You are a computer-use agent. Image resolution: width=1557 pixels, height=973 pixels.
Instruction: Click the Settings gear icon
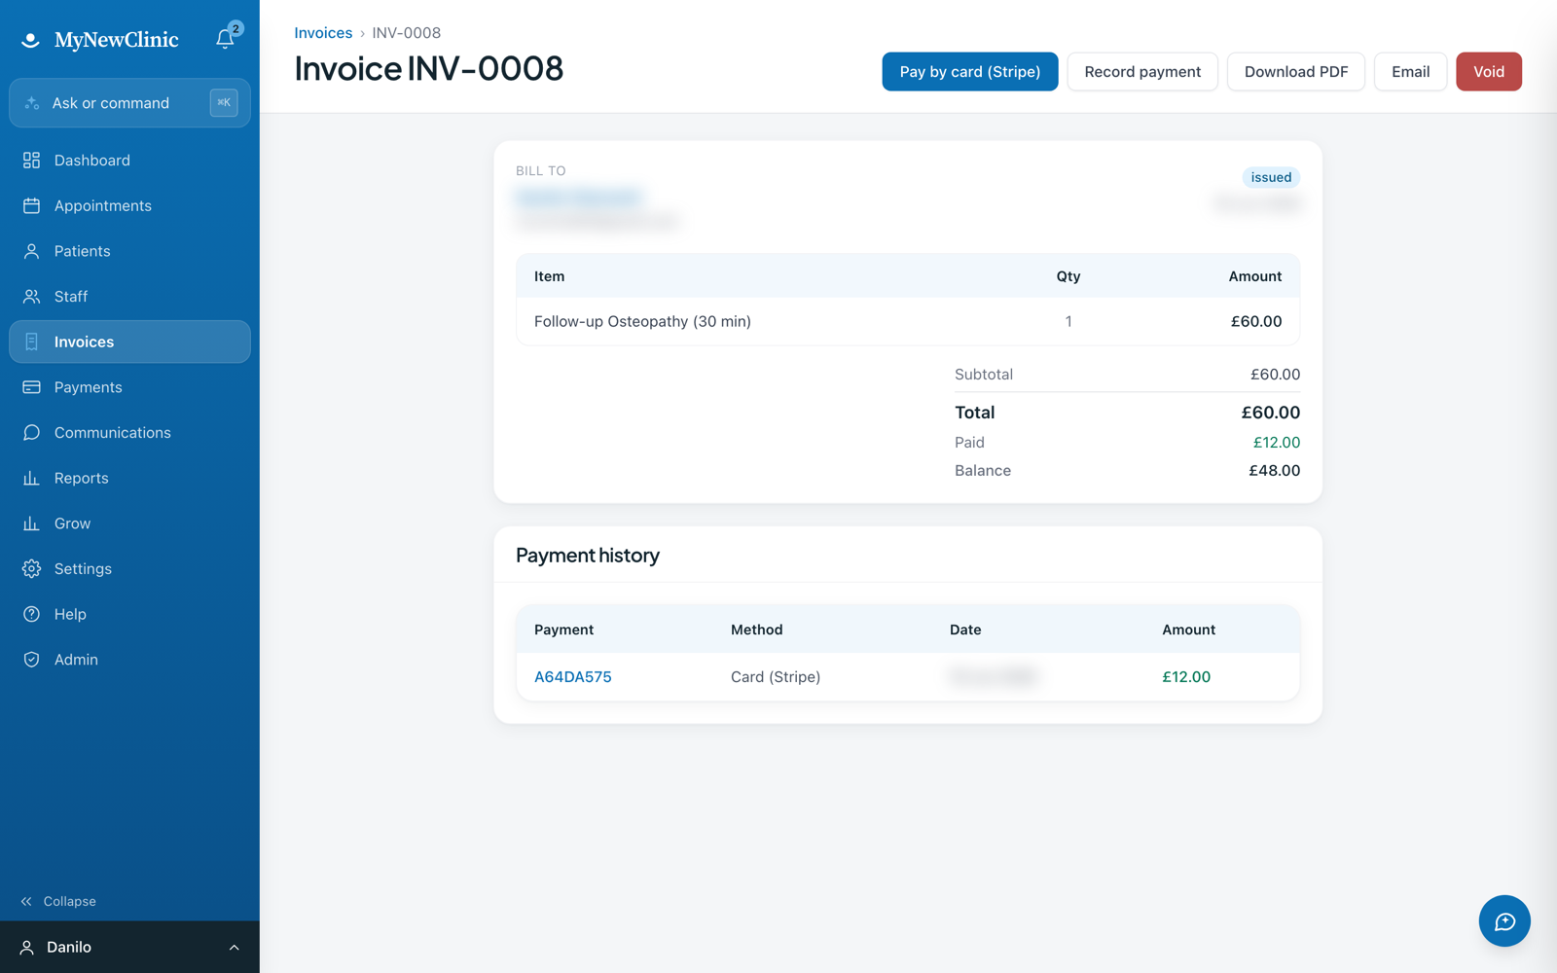(x=31, y=568)
